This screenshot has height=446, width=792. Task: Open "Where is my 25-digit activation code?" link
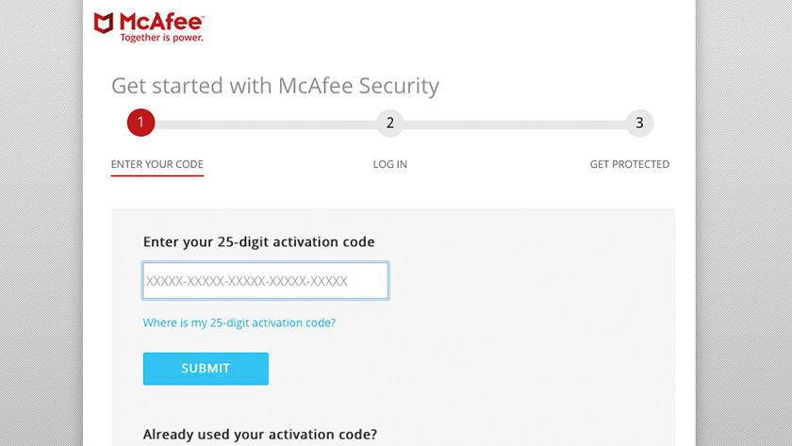pyautogui.click(x=239, y=322)
